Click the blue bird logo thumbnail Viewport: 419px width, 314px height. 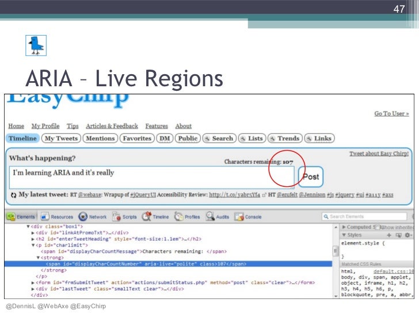point(36,45)
